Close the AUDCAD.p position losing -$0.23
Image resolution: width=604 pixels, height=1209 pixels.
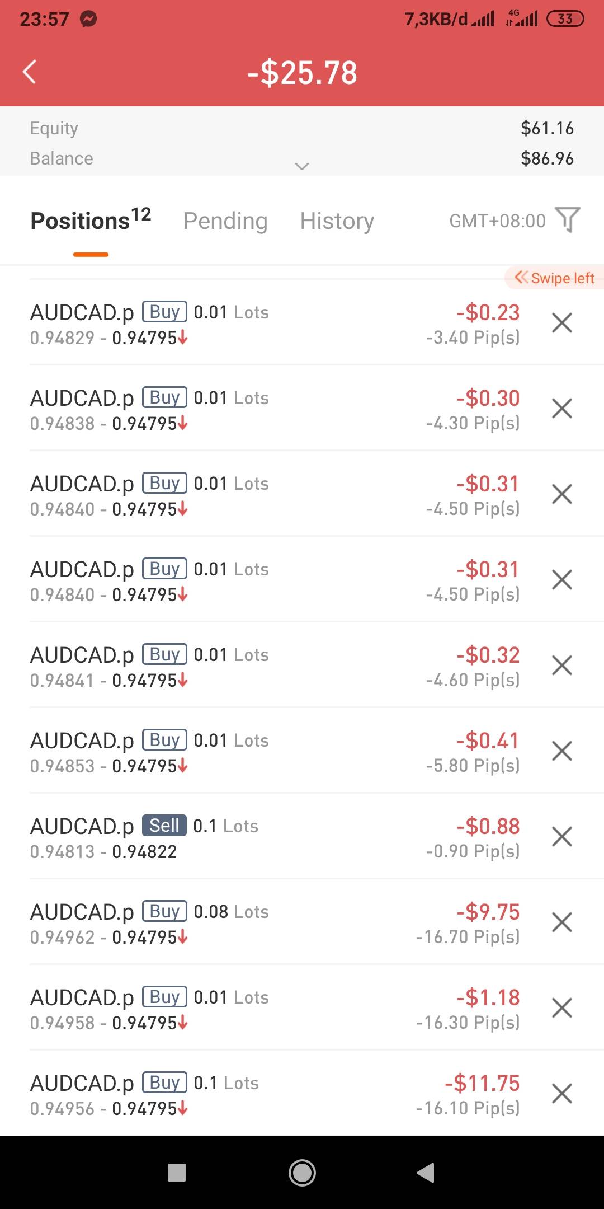561,323
